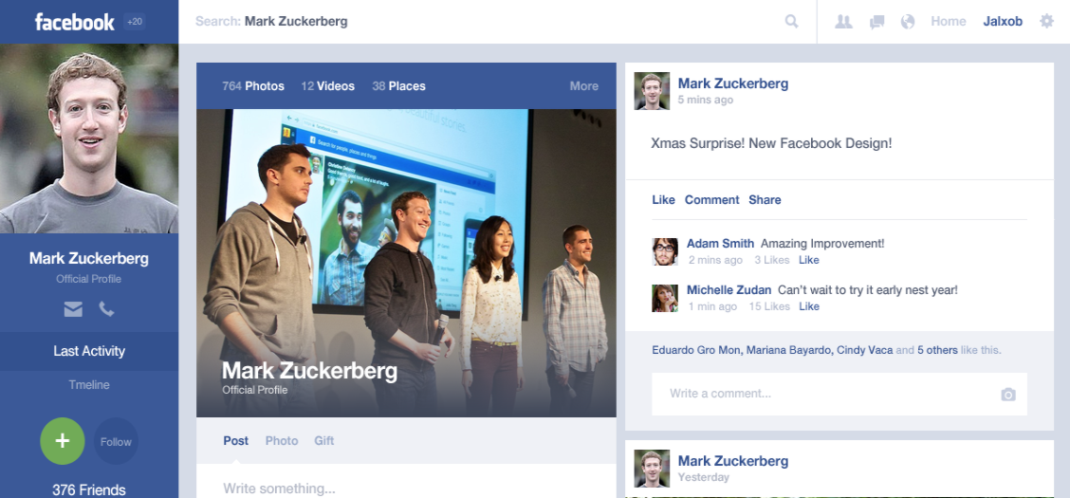Toggle the Follow button

[x=116, y=441]
